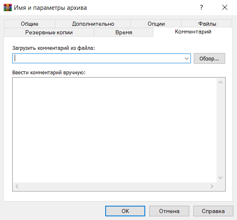Open the Дополнительно tab
Screen dimensions: 237x220
(x=93, y=24)
